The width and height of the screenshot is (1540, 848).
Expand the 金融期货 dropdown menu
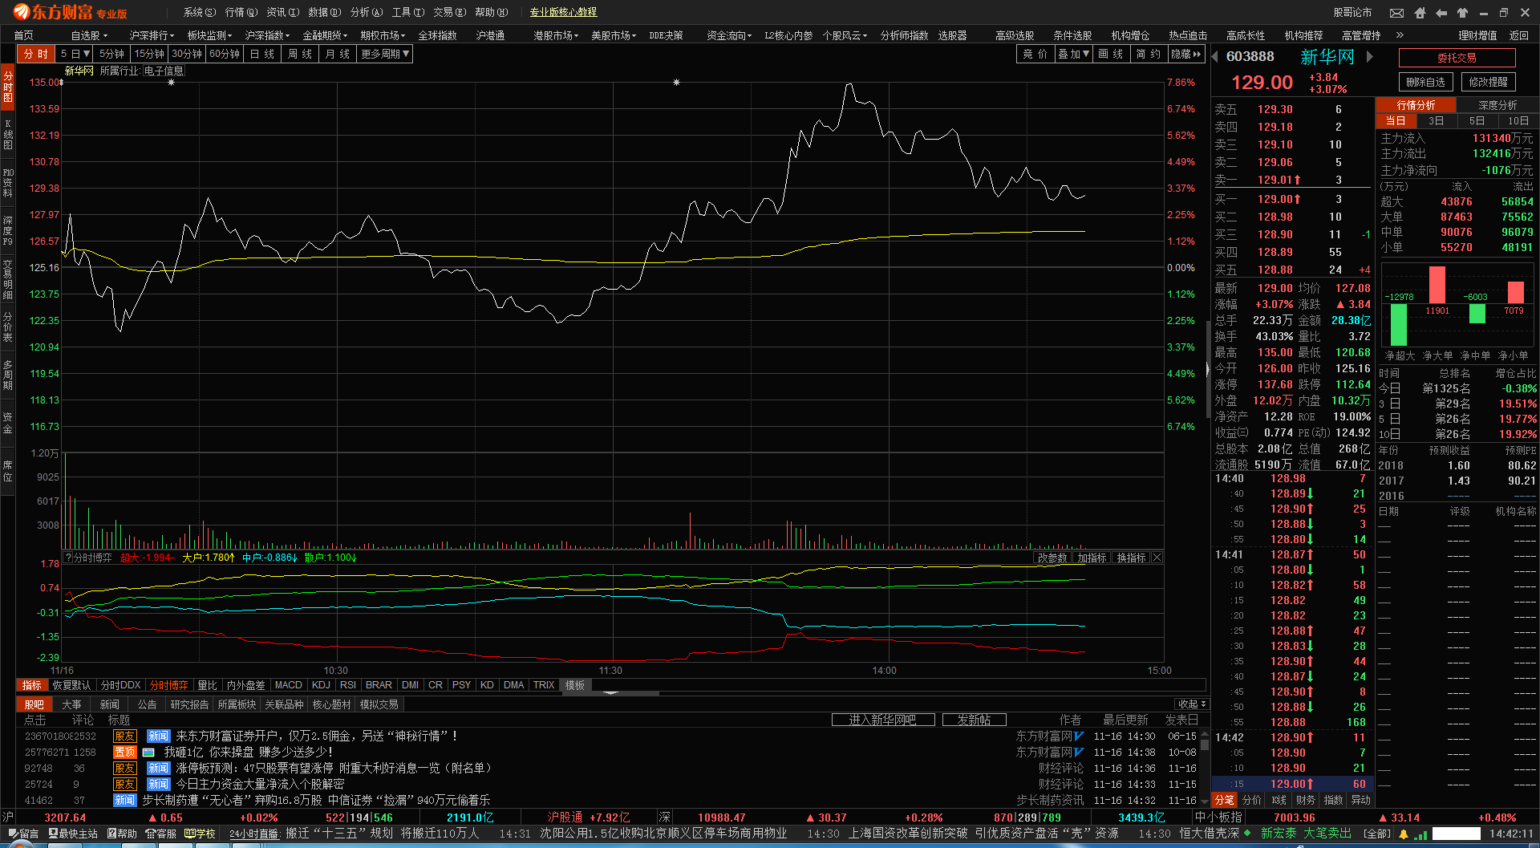pos(325,35)
